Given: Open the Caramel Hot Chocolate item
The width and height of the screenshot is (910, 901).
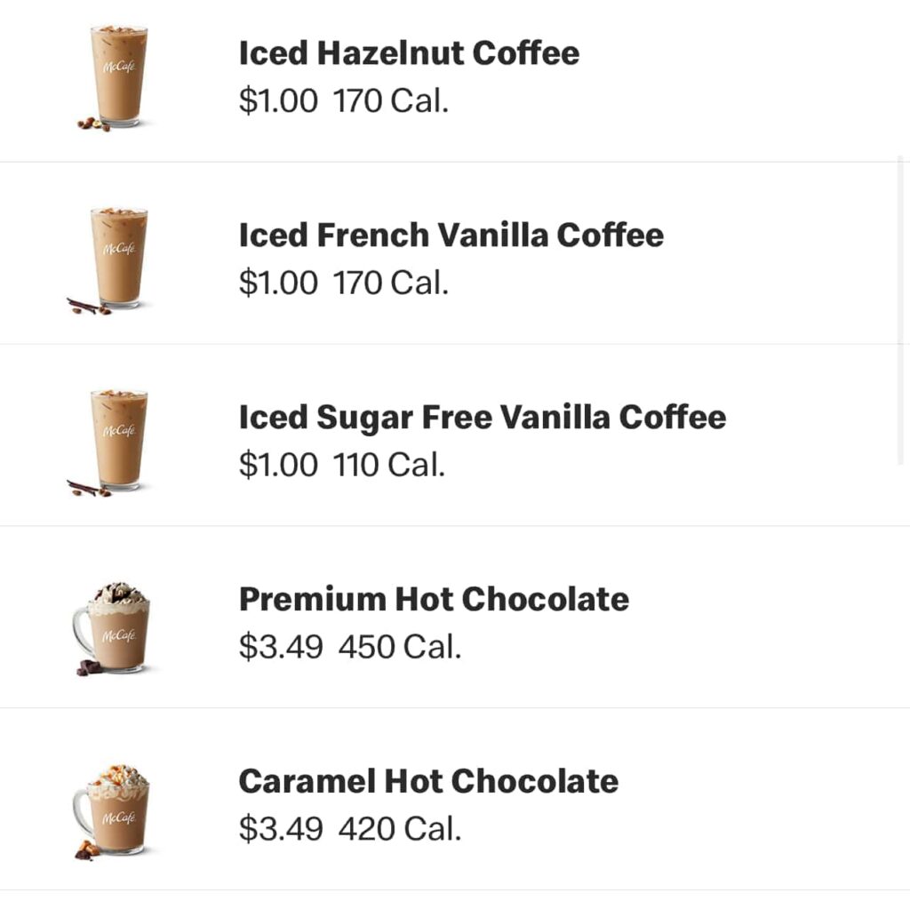Looking at the screenshot, I should coord(428,780).
